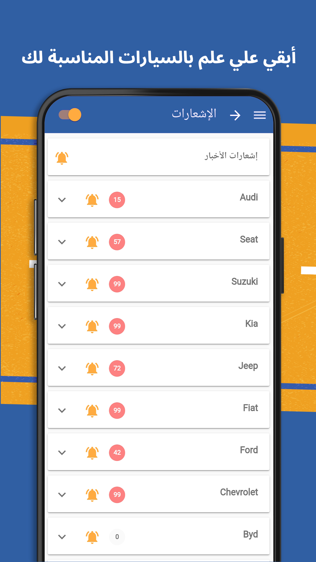The height and width of the screenshot is (562, 316).
Task: Toggle the news notifications bell
Action: pos(62,158)
